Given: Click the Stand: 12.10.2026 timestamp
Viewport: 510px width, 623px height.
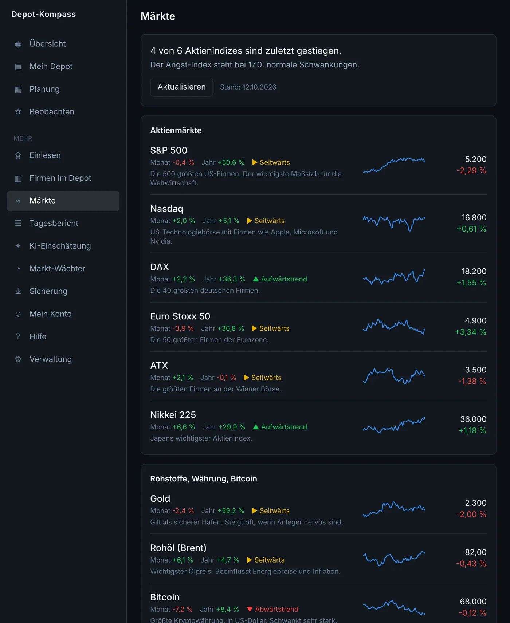Looking at the screenshot, I should click(248, 87).
